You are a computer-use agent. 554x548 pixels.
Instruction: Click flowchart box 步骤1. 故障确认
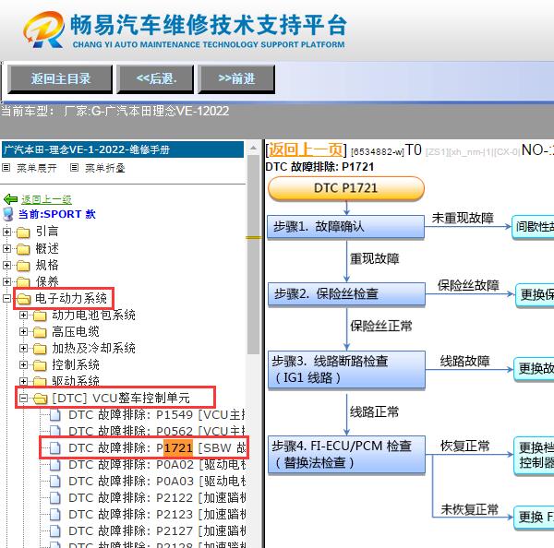point(346,227)
